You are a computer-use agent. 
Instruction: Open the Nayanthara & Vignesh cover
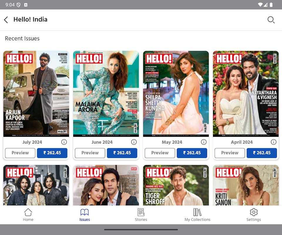tap(246, 94)
